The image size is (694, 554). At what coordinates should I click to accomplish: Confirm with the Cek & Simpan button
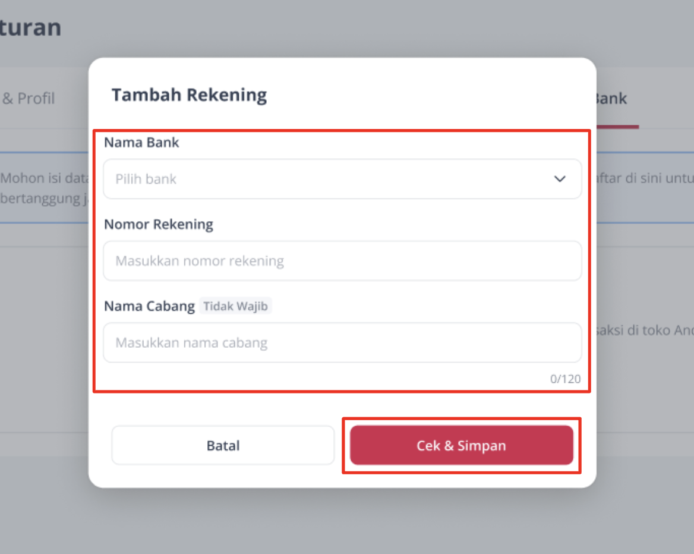point(462,445)
